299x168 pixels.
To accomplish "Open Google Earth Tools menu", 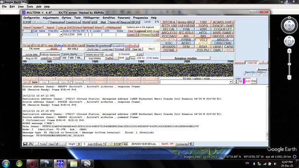I will point(29,7).
